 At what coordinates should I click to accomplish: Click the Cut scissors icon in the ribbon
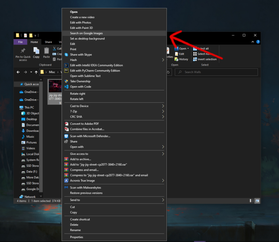pyautogui.click(x=54, y=48)
